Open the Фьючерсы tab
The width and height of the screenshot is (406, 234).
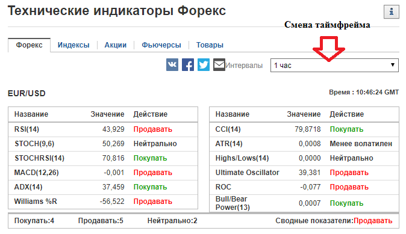(x=161, y=45)
